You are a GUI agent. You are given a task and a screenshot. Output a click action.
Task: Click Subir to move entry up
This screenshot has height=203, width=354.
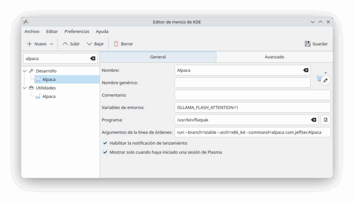click(x=71, y=44)
